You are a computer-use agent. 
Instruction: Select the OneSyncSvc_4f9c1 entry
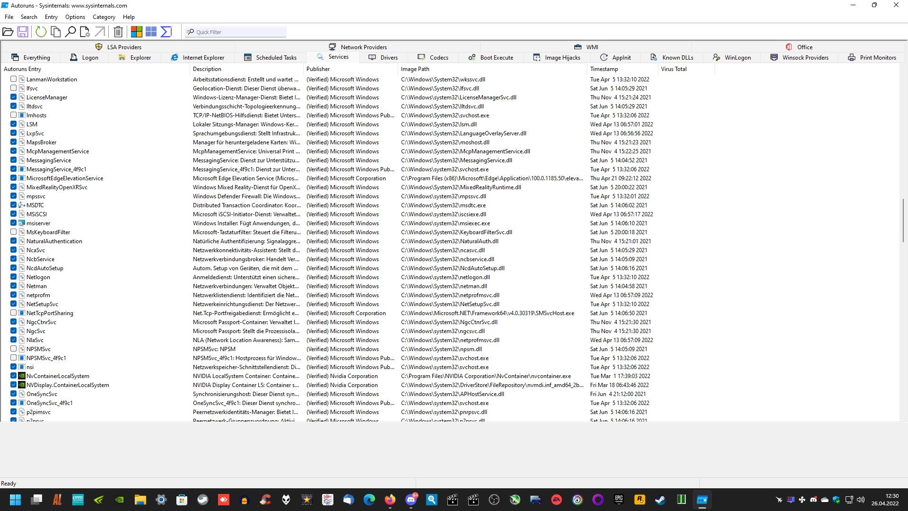click(50, 403)
